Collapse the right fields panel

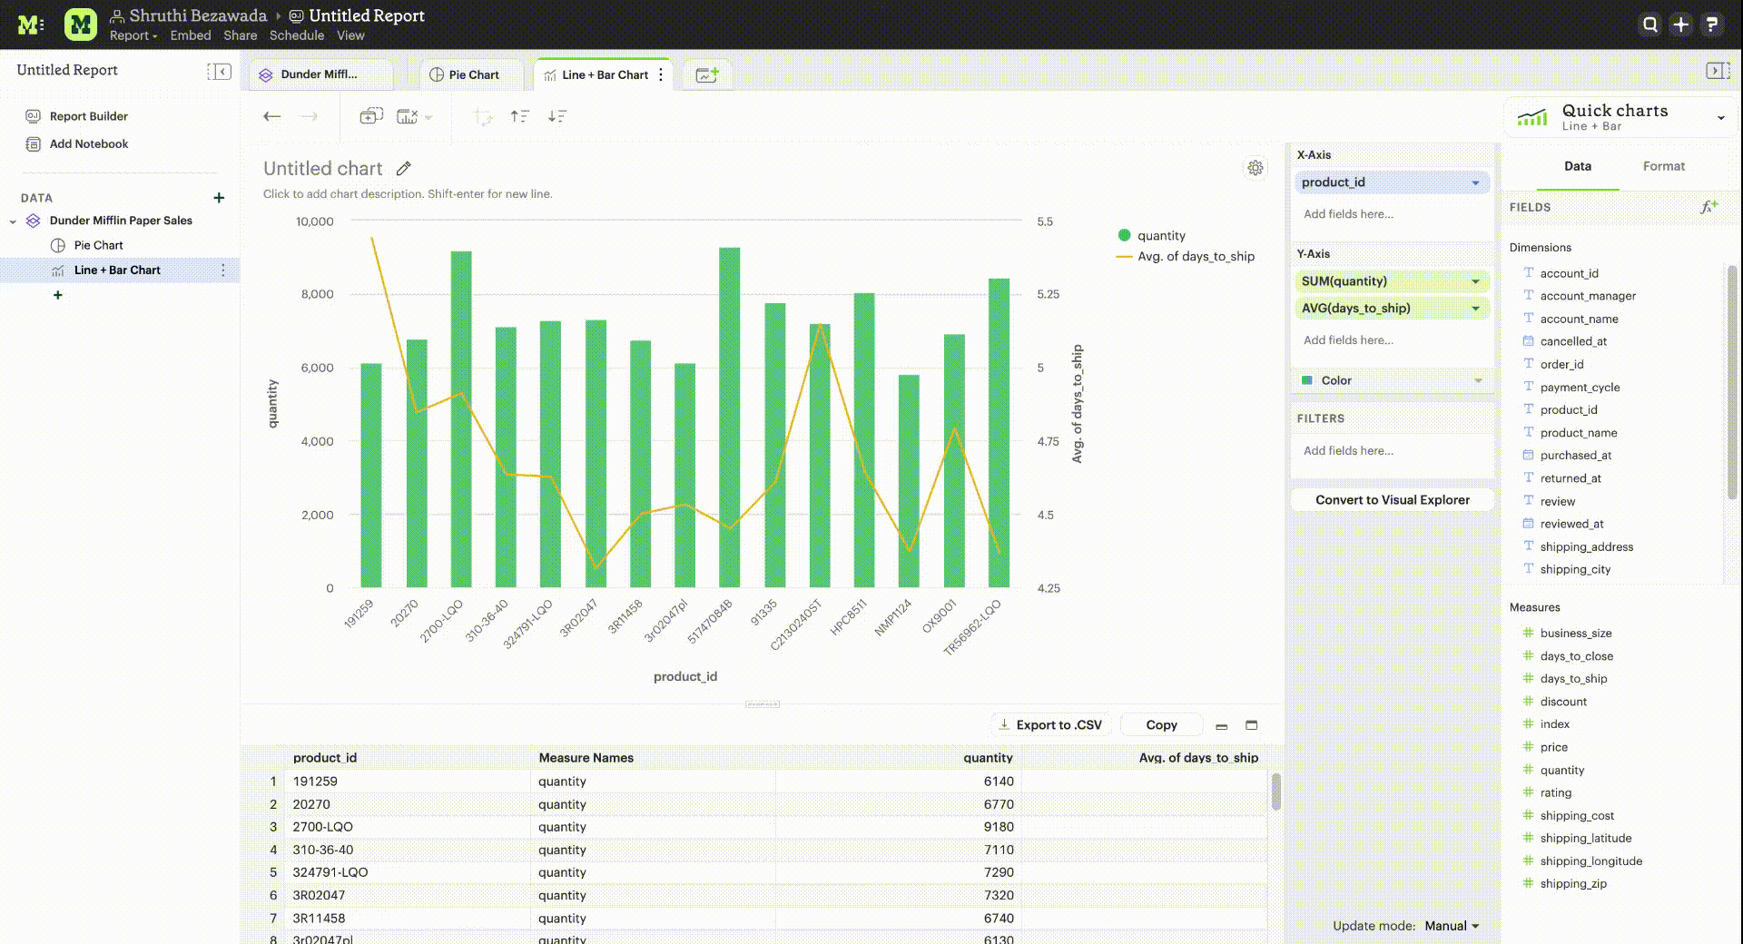(1717, 71)
